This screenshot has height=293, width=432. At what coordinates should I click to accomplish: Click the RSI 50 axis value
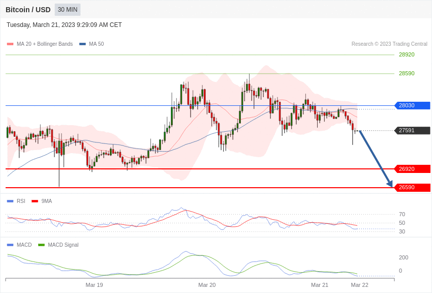click(402, 223)
